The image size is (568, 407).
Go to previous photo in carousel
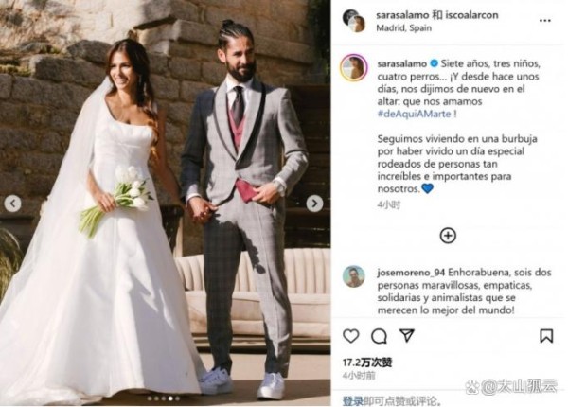[12, 203]
